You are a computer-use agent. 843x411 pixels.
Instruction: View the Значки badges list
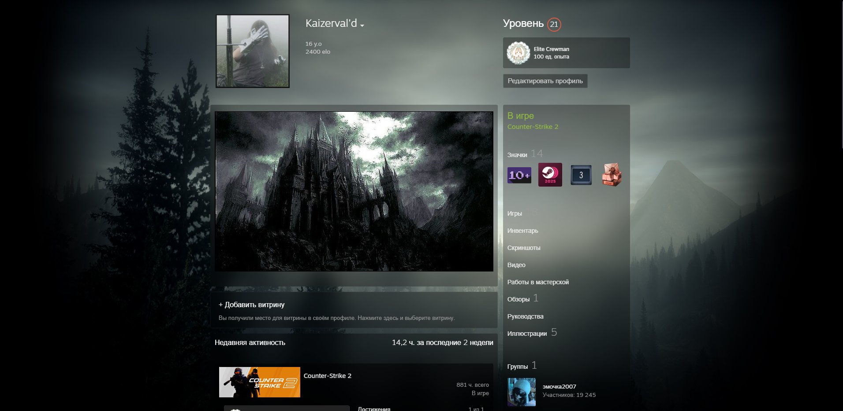point(517,155)
